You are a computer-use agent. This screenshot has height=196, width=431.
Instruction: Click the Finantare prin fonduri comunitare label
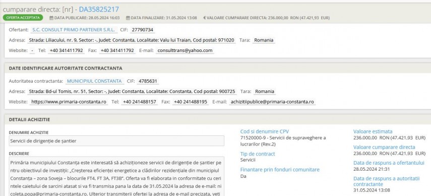coord(280,170)
